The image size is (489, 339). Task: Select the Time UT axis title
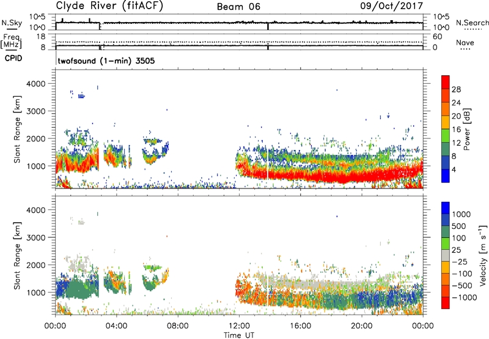pyautogui.click(x=239, y=335)
